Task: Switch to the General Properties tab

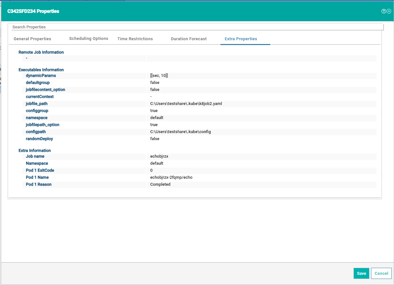Action: [32, 38]
